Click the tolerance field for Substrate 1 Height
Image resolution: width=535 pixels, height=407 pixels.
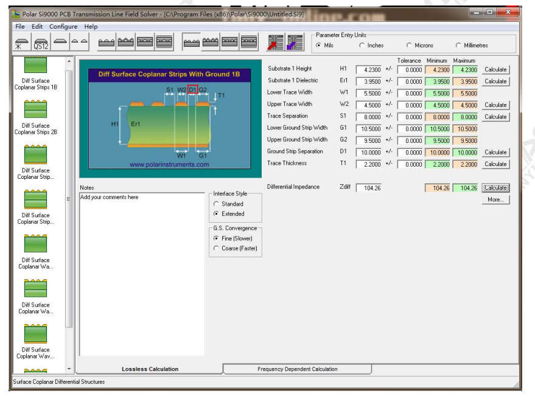coord(410,70)
